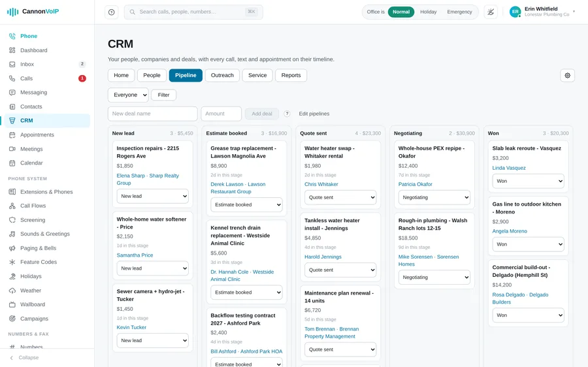The height and width of the screenshot is (367, 588).
Task: Open contact link Linda Vasquez
Action: pyautogui.click(x=509, y=168)
